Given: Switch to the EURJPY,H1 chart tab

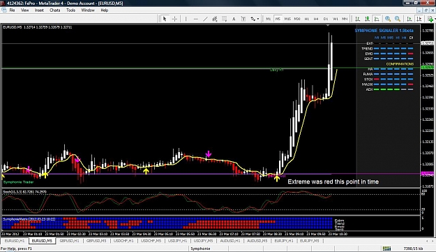Looking at the screenshot, I should pos(284,241).
